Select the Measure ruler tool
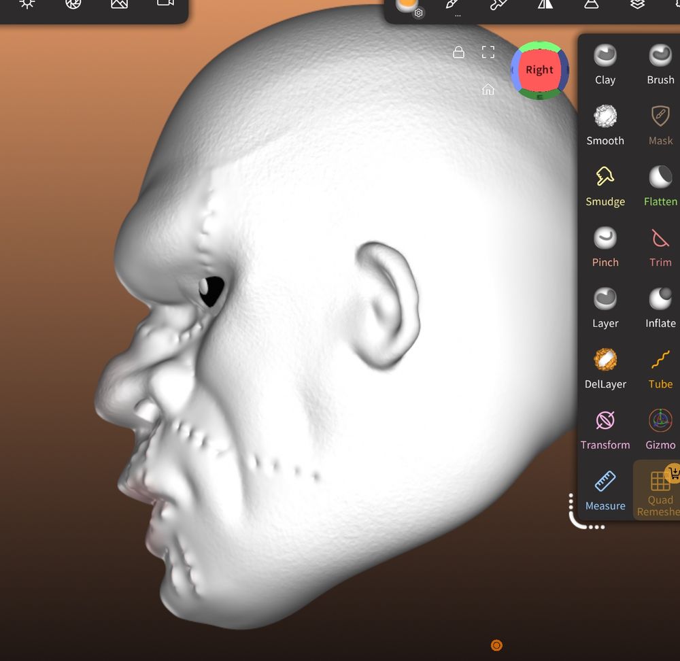680x661 pixels. click(605, 491)
